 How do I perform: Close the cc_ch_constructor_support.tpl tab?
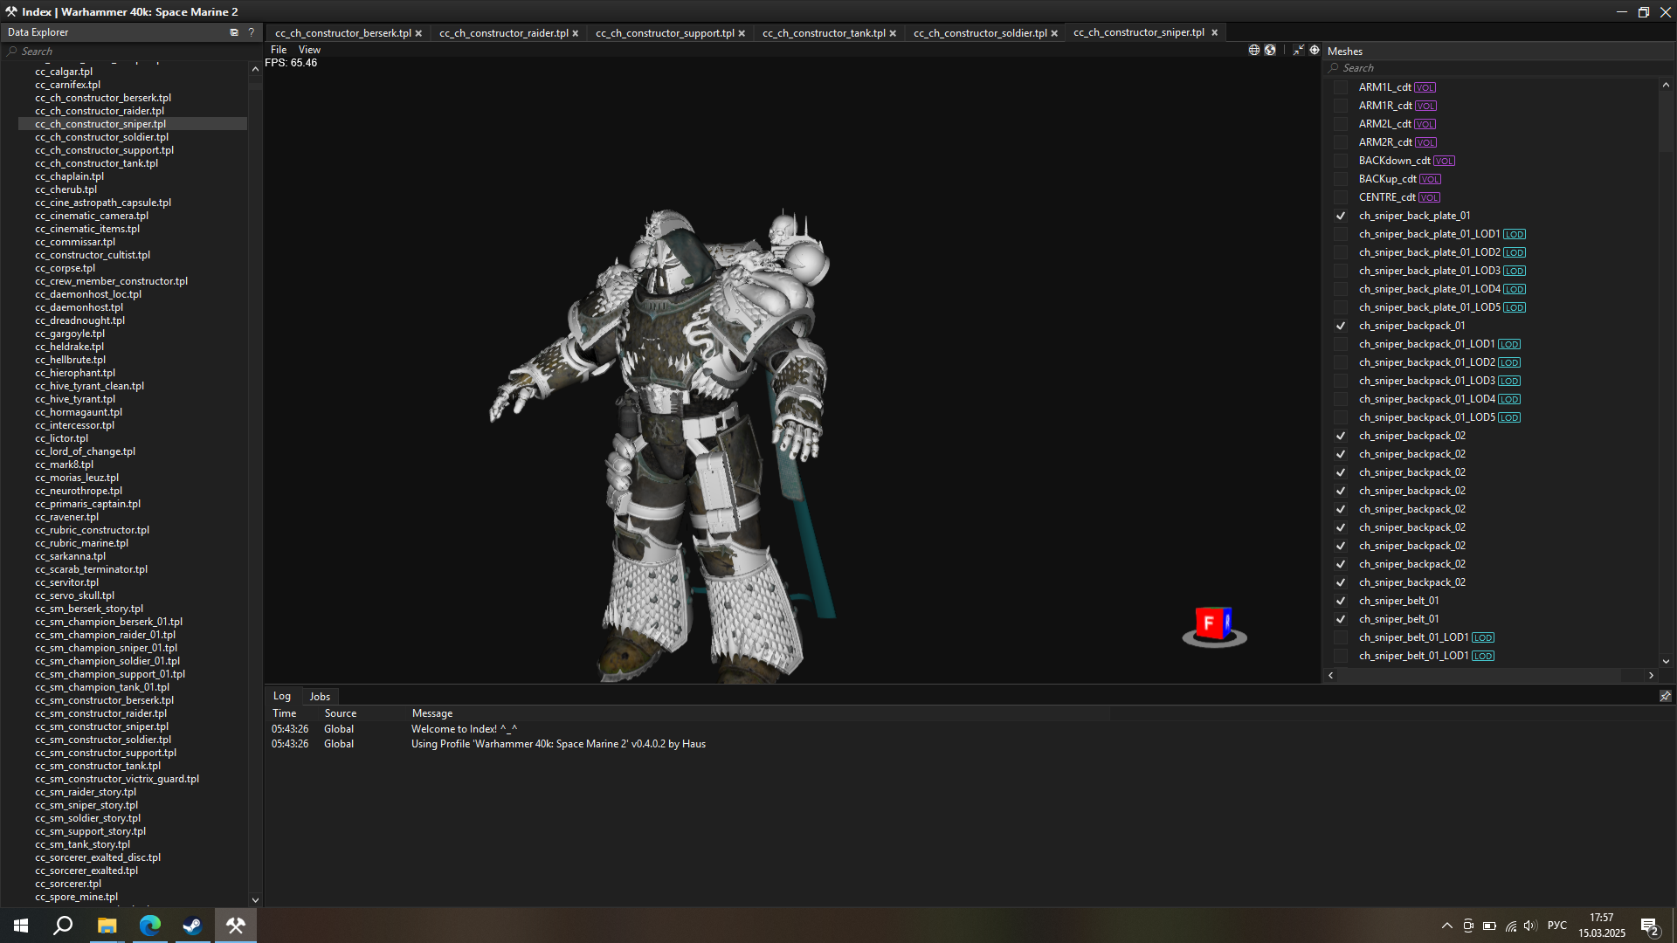[x=742, y=33]
